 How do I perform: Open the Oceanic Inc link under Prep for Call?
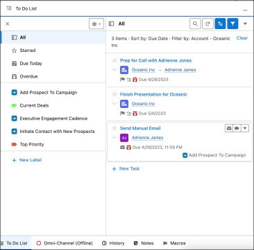[x=143, y=70]
